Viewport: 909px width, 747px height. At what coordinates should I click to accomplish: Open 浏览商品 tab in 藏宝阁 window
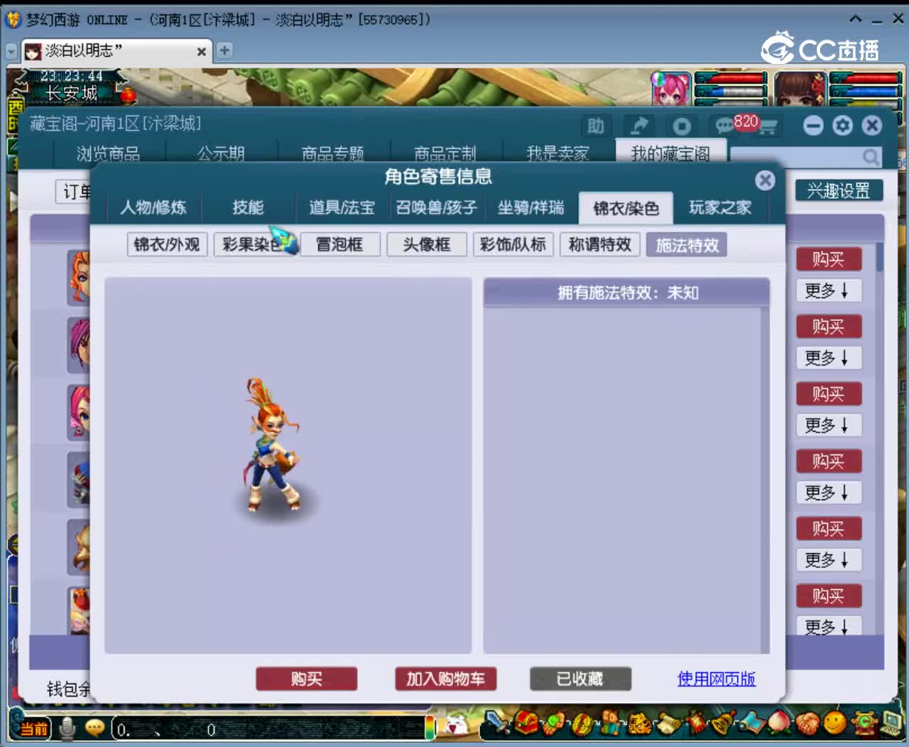point(109,153)
